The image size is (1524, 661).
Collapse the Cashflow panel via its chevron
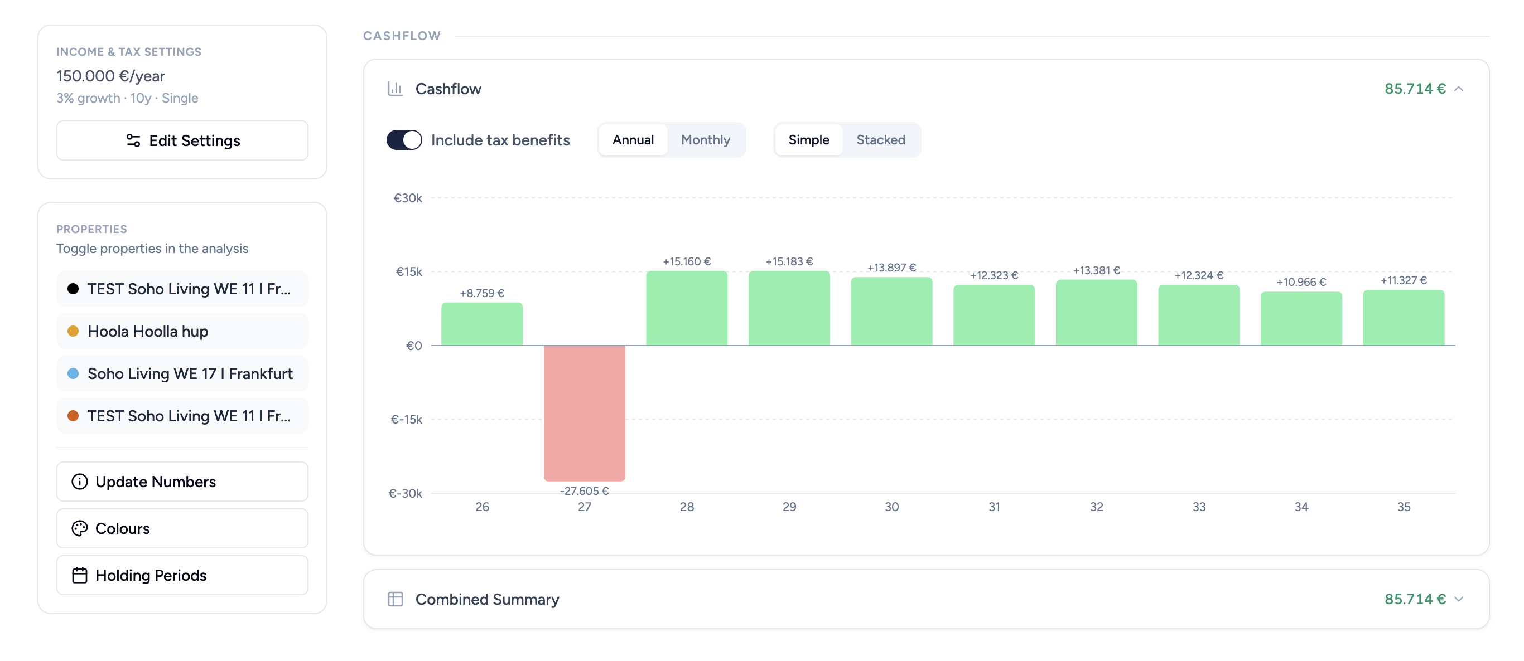(x=1460, y=90)
